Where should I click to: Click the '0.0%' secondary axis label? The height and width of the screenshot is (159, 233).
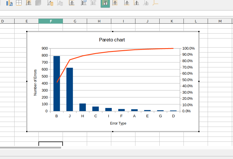(x=186, y=111)
